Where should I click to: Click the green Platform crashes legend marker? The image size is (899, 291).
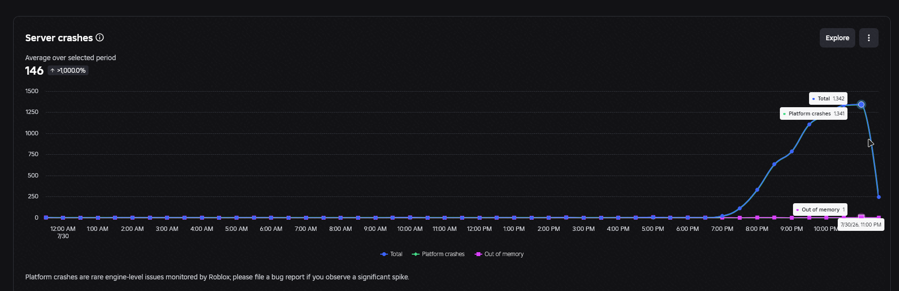point(415,254)
